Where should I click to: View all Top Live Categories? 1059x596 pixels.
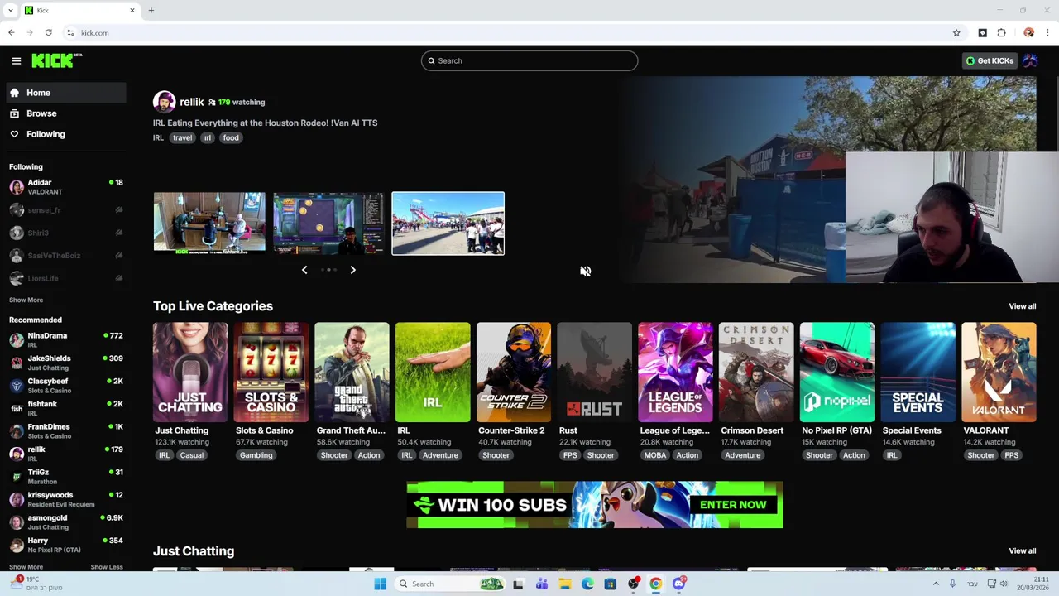pos(1022,306)
